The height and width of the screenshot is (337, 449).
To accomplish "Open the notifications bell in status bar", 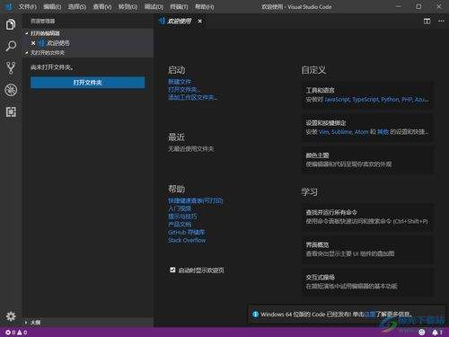I will pyautogui.click(x=437, y=333).
